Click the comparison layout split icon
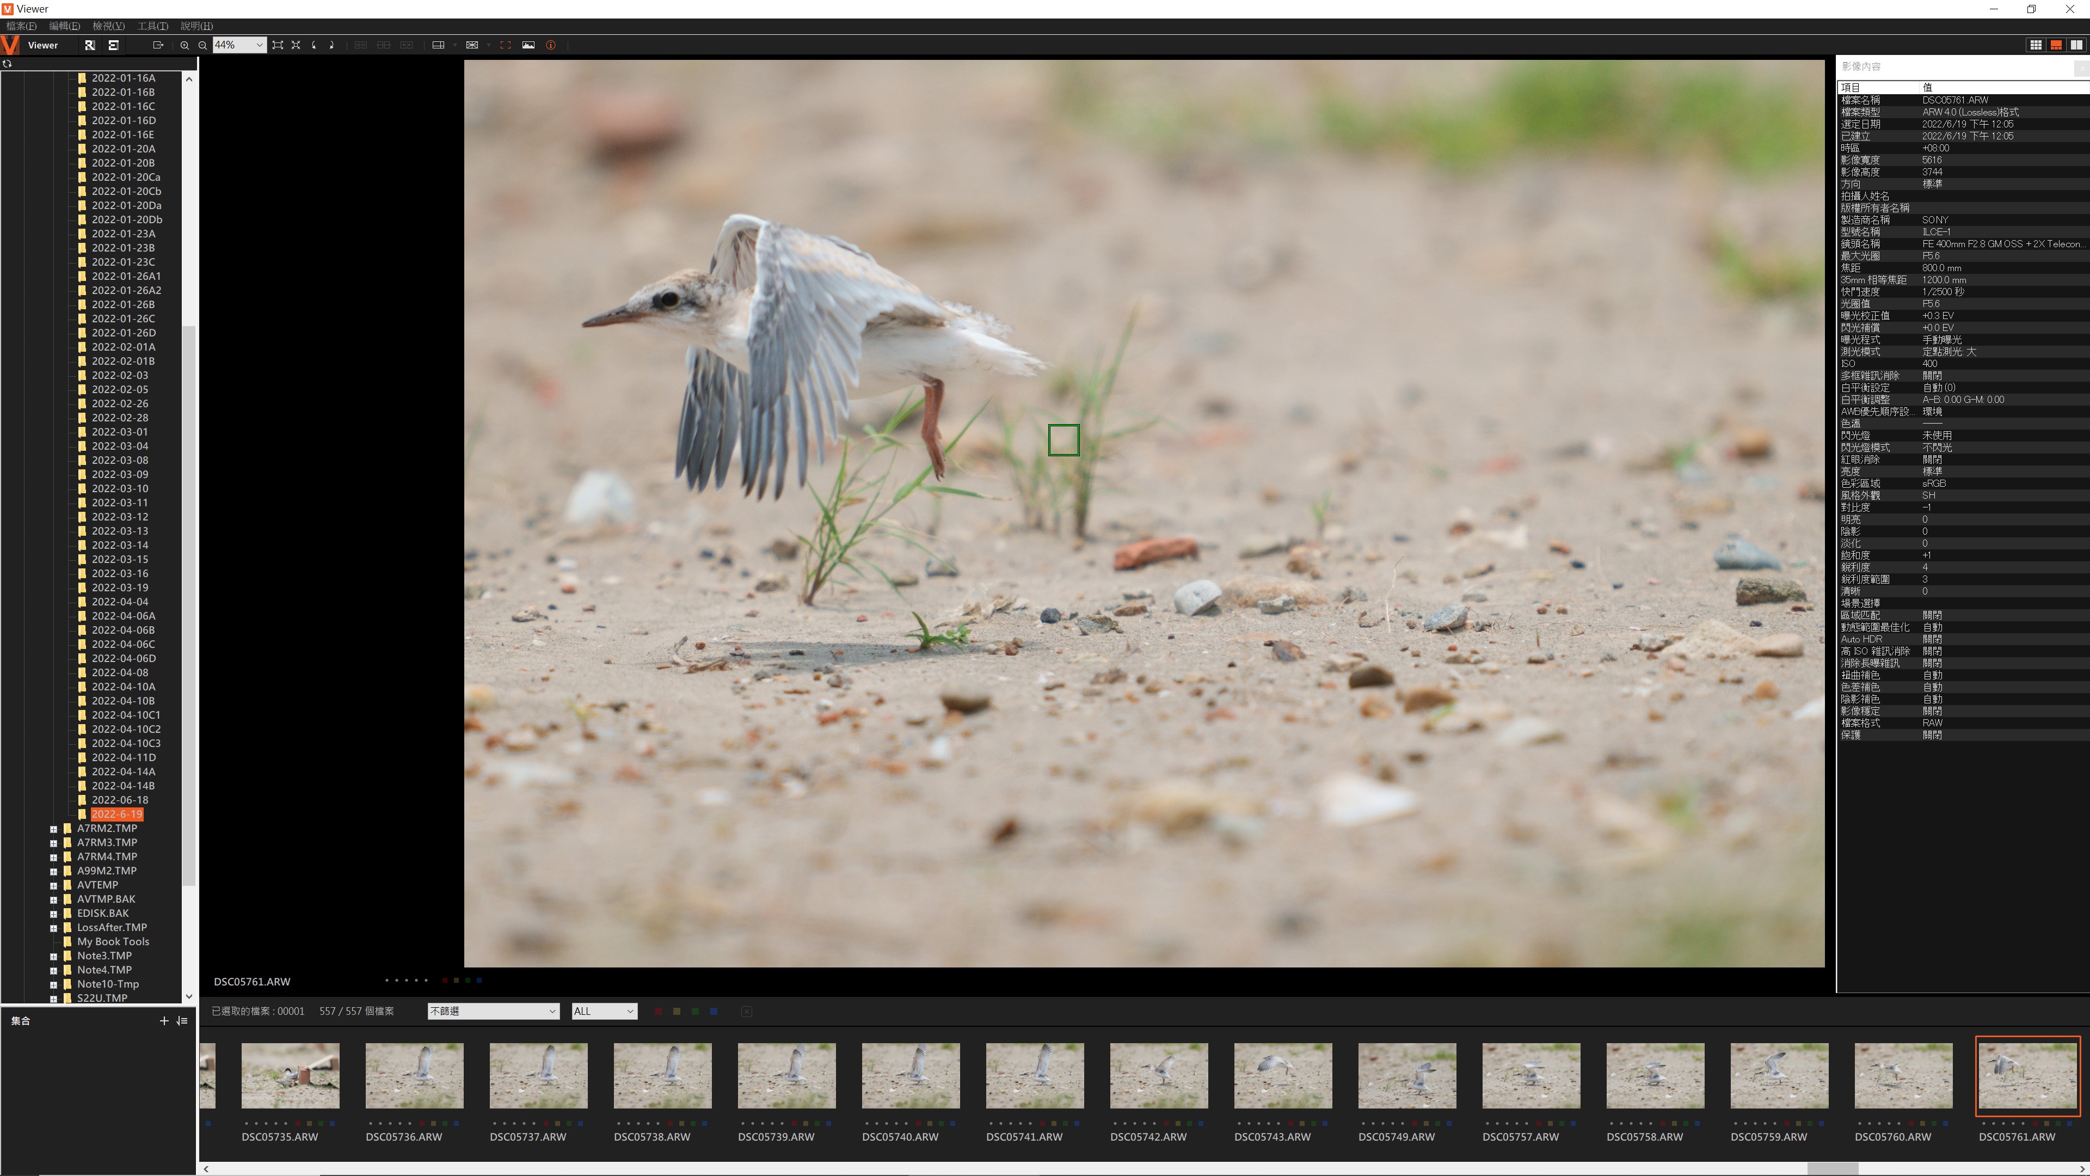 [x=438, y=45]
